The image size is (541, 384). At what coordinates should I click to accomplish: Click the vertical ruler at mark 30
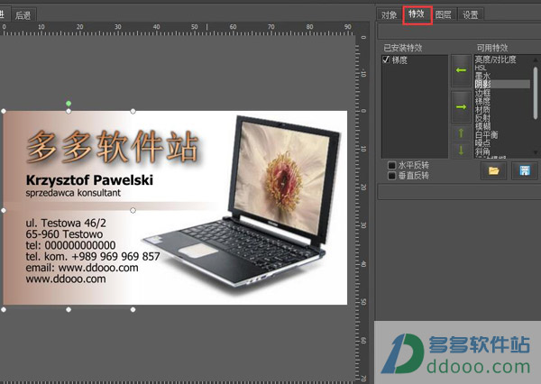[x=363, y=225]
